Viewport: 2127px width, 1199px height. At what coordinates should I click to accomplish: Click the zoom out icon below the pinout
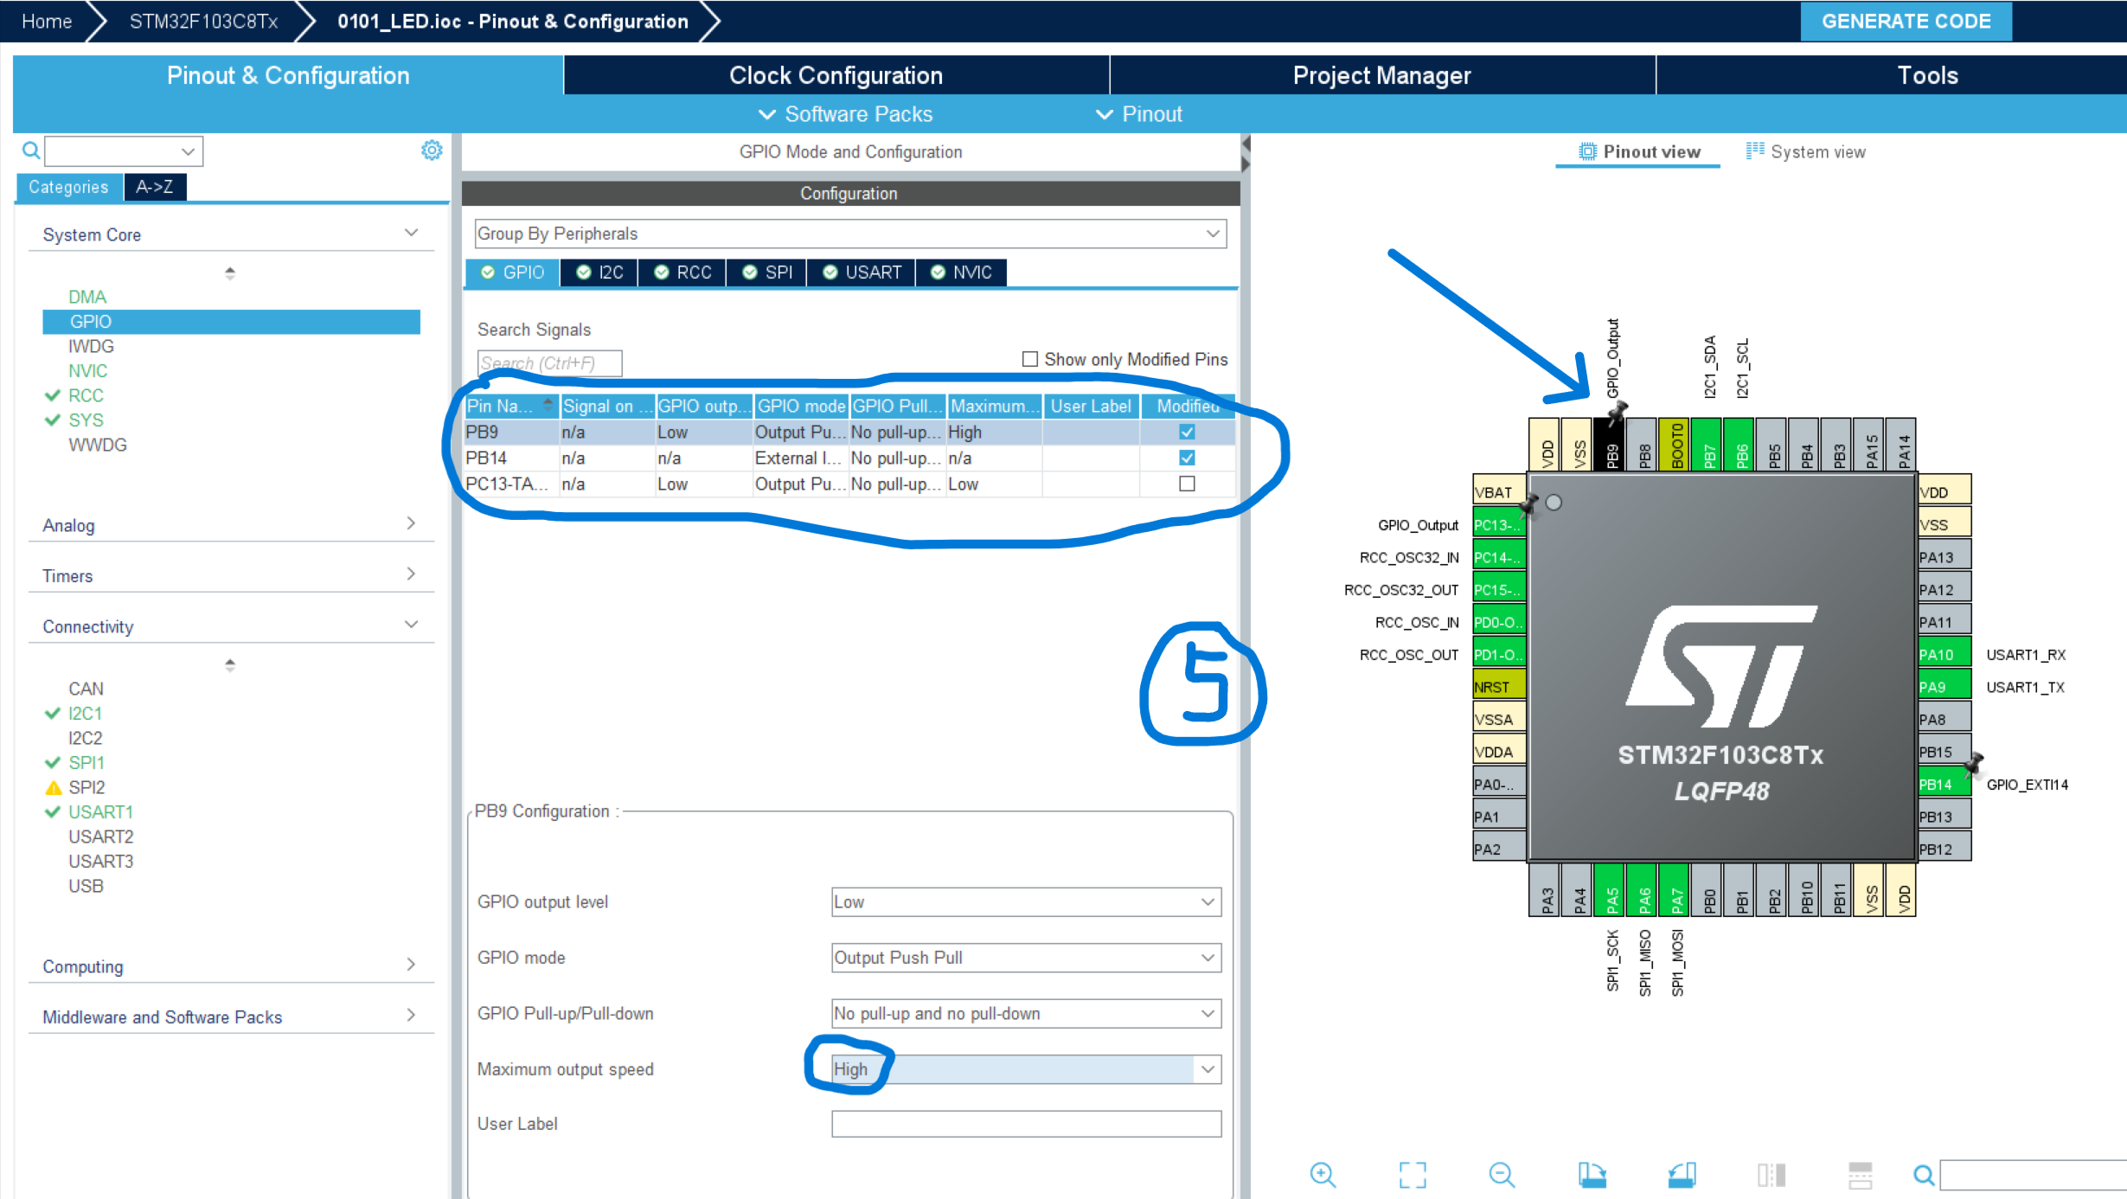click(1502, 1175)
